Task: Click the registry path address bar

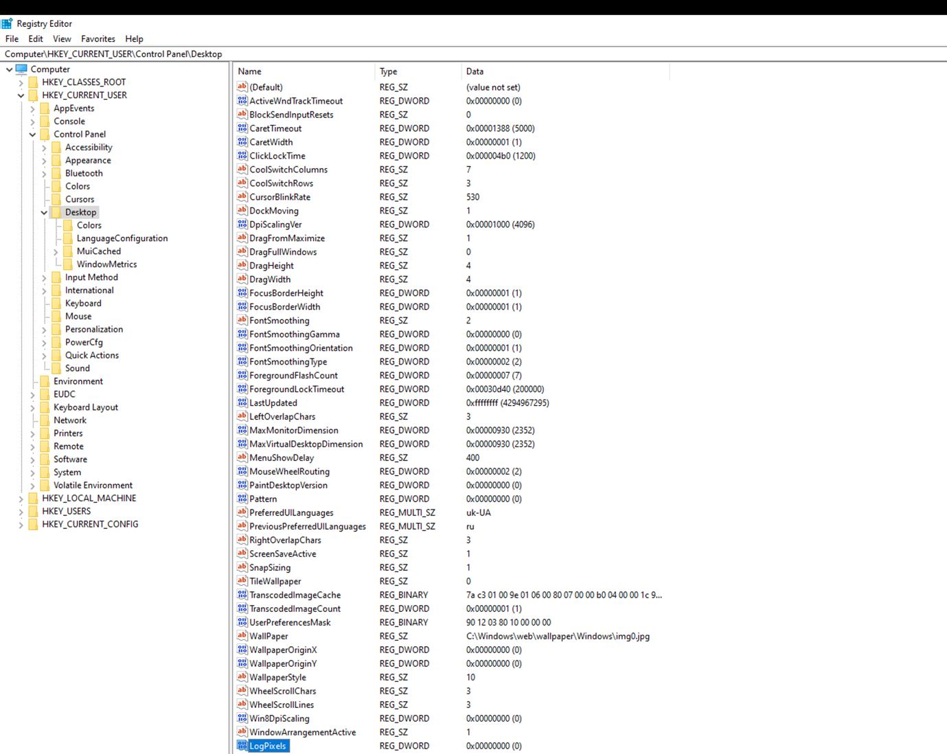Action: (473, 54)
